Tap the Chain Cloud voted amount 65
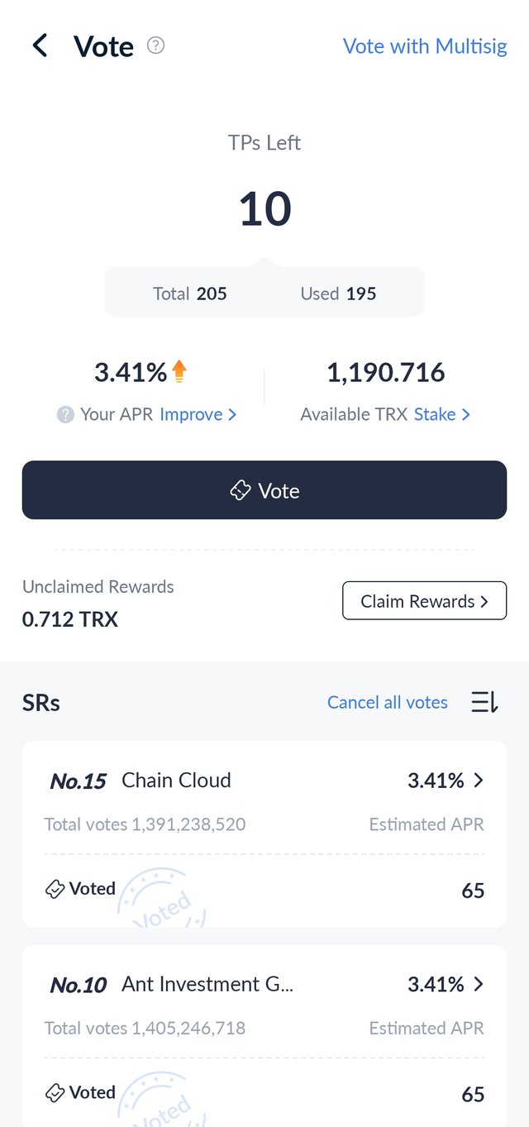 [473, 891]
